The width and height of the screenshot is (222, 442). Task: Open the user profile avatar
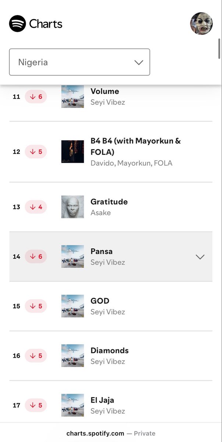[201, 24]
